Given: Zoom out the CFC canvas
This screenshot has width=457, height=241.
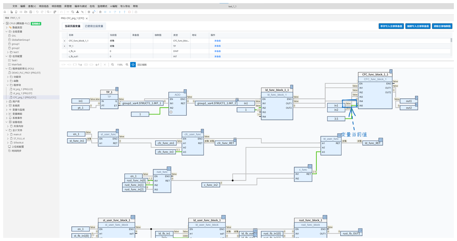Looking at the screenshot, I should coord(112,65).
